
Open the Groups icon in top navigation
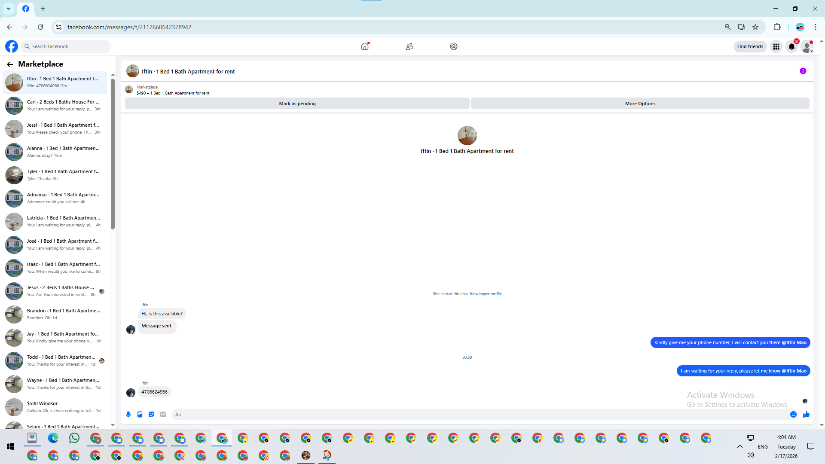[454, 46]
